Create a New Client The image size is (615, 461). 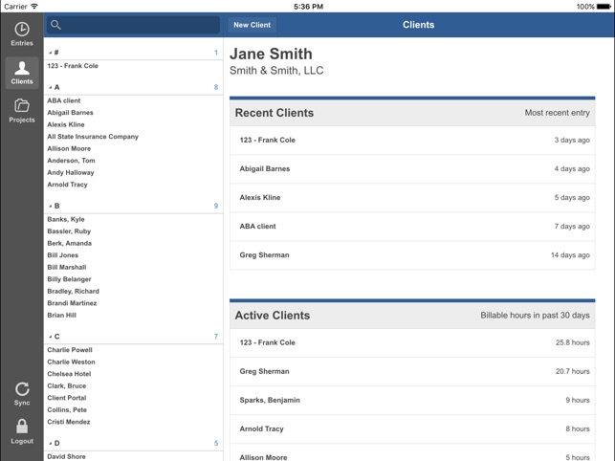[x=252, y=25]
